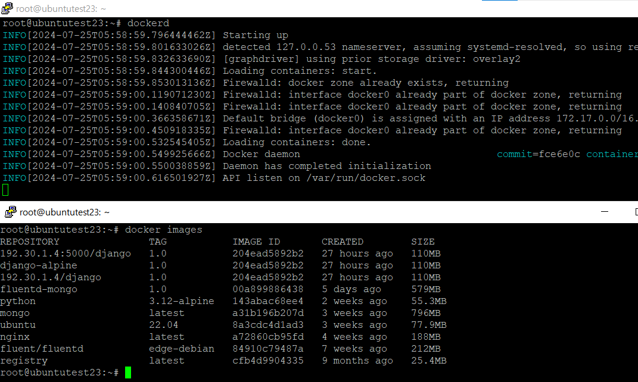The width and height of the screenshot is (638, 382).
Task: Click the registry image ID cfb4d9904335
Action: [x=268, y=361]
